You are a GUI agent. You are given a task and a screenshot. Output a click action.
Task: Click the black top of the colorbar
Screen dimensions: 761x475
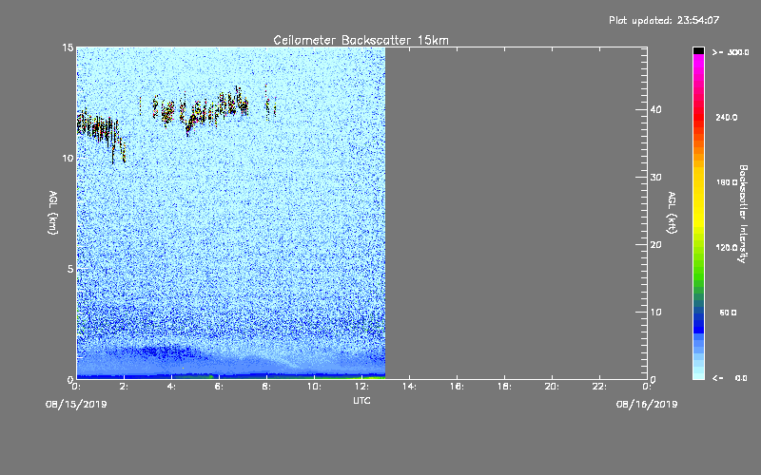(x=698, y=50)
